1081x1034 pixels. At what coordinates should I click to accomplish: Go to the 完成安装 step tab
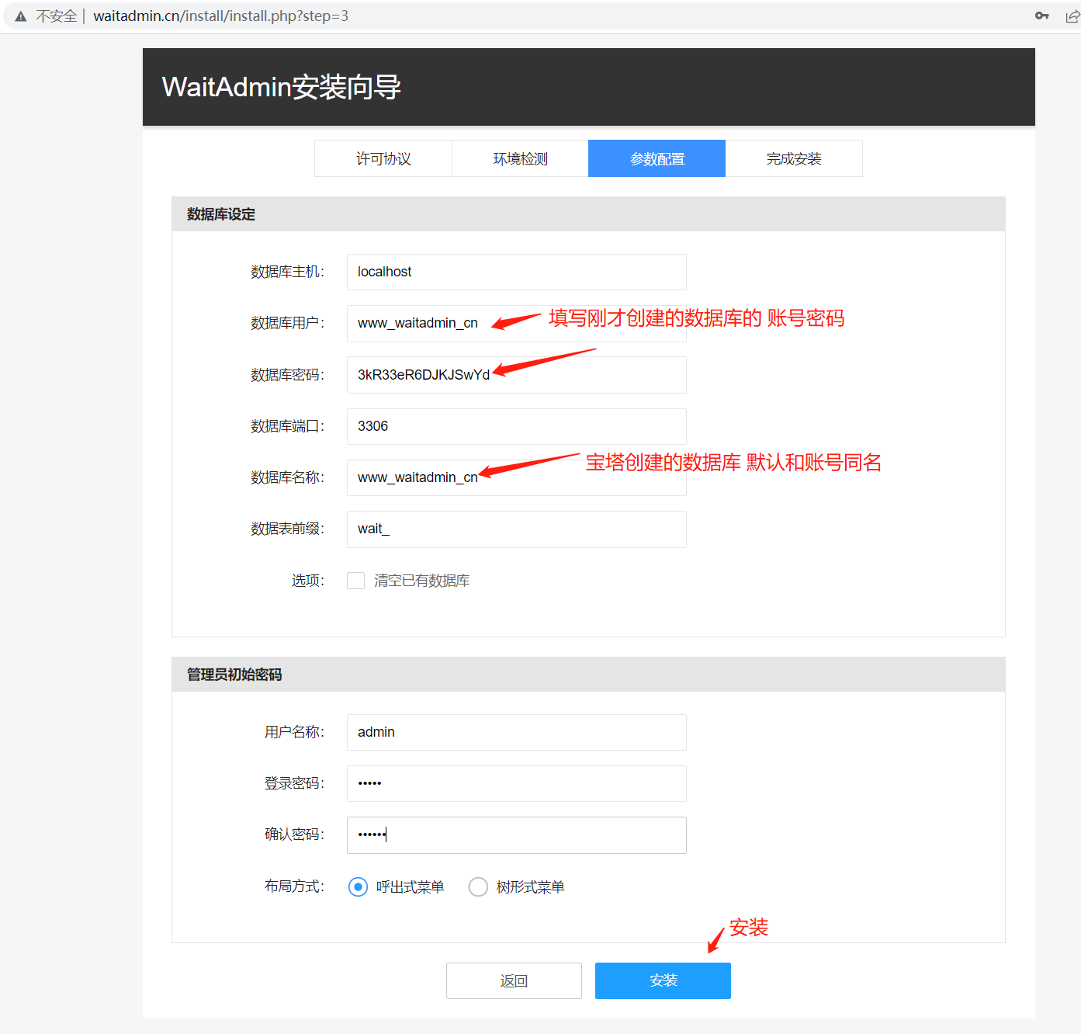[x=794, y=158]
